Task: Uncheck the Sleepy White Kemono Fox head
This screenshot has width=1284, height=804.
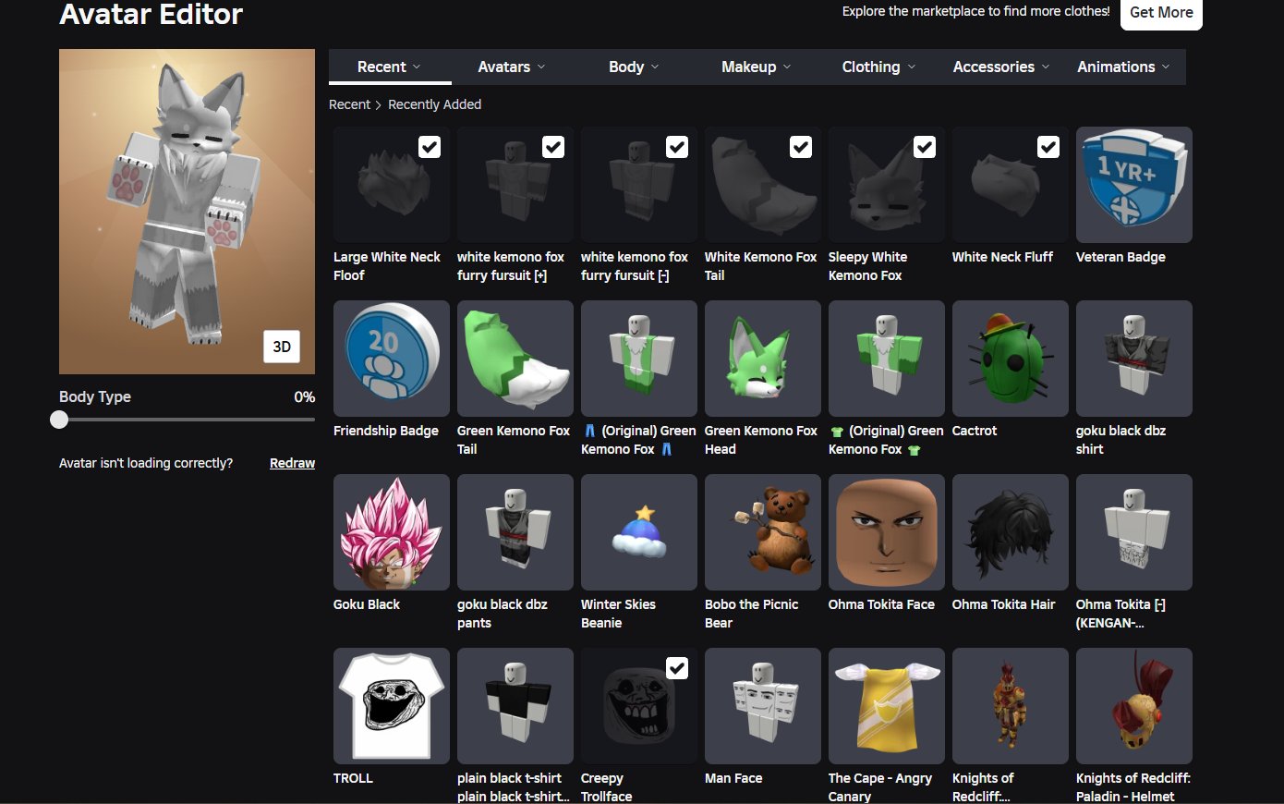Action: pyautogui.click(x=925, y=147)
